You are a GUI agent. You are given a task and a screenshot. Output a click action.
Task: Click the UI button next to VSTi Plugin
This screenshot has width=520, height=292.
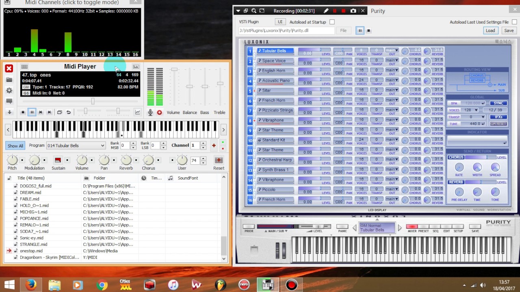pos(279,22)
